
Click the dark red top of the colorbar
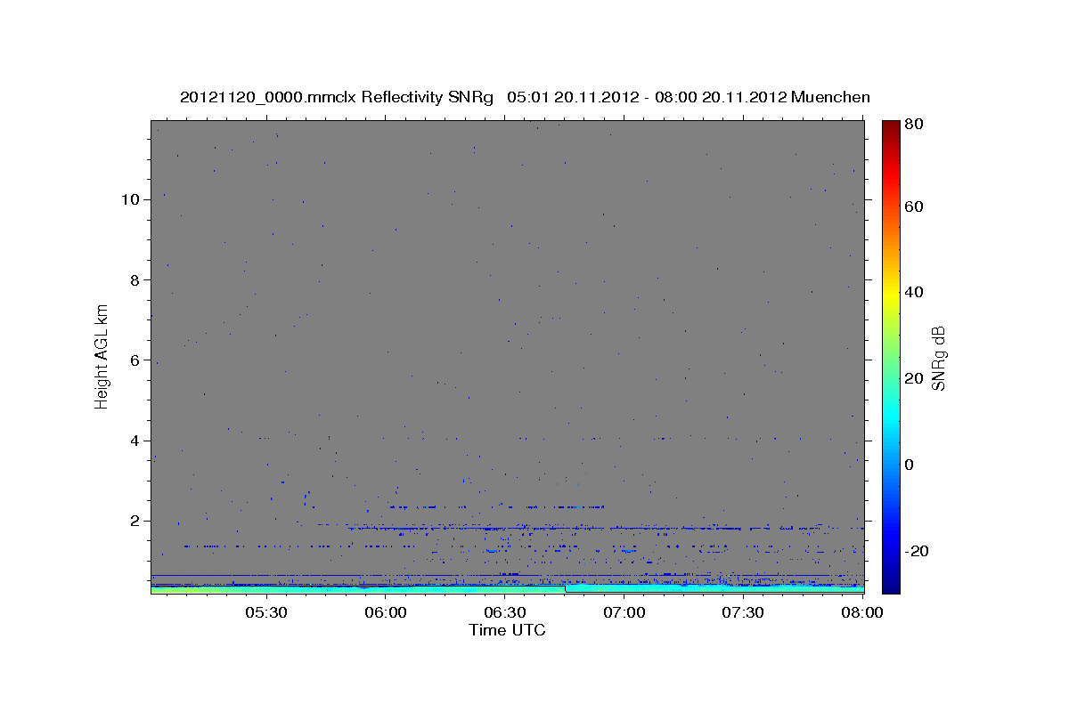point(891,126)
